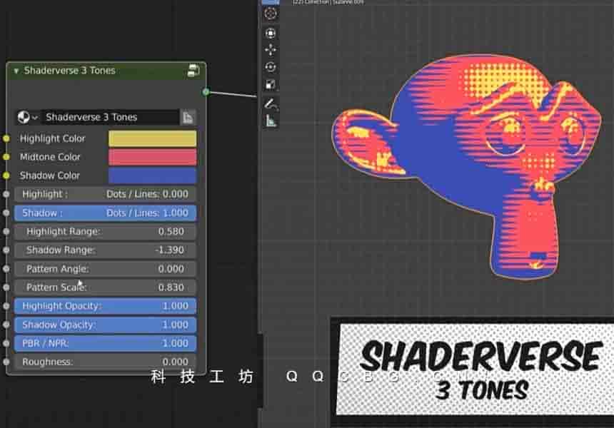614x428 pixels.
Task: Click the green shader output socket
Action: 206,91
